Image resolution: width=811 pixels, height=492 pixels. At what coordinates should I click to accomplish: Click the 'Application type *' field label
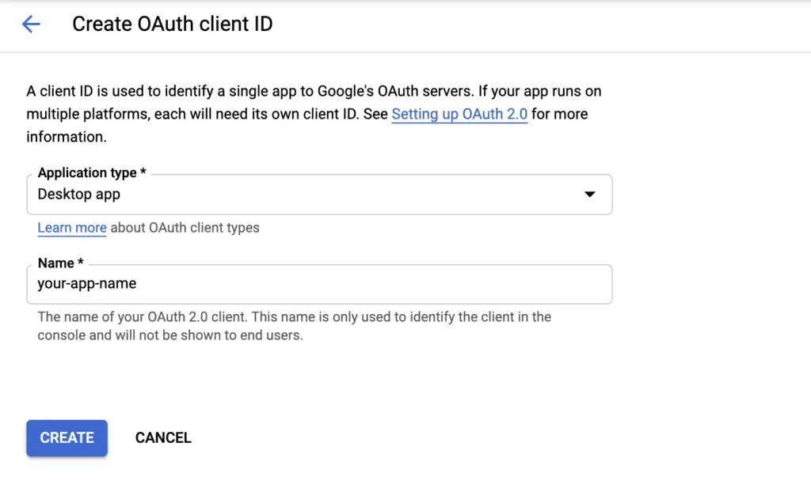(92, 172)
